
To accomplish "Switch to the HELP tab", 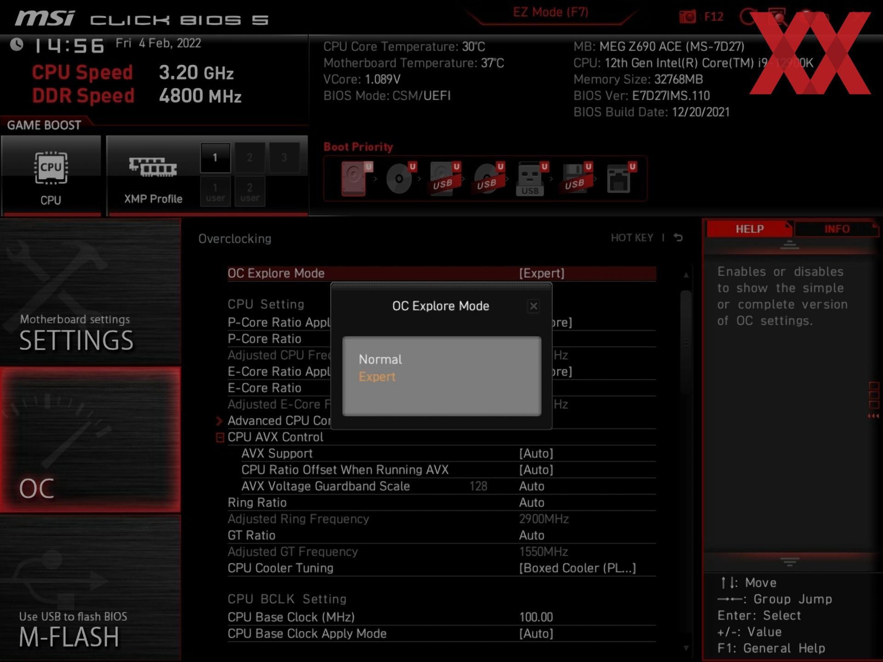I will click(750, 229).
